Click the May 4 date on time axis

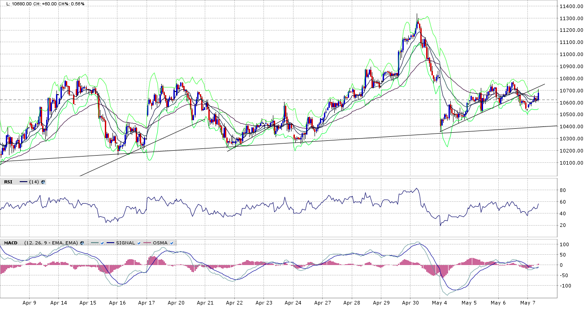(440, 303)
